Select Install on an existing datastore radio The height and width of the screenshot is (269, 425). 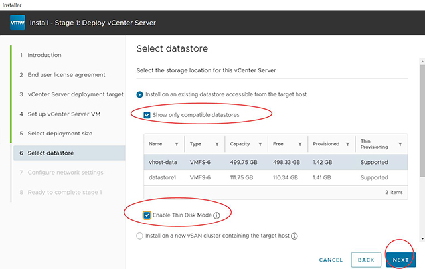[x=139, y=94]
